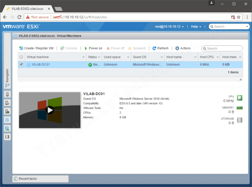Image resolution: width=252 pixels, height=187 pixels.
Task: Click the Not secure warning indicator
Action: tap(37, 17)
